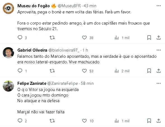
Task: Share Museu do Fogão's tweet
Action: (x=159, y=38)
